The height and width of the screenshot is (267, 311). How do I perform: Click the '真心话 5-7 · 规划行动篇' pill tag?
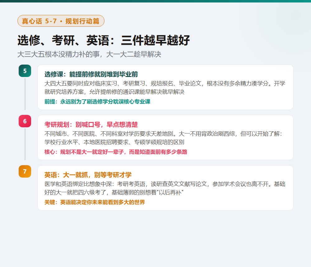tap(61, 21)
